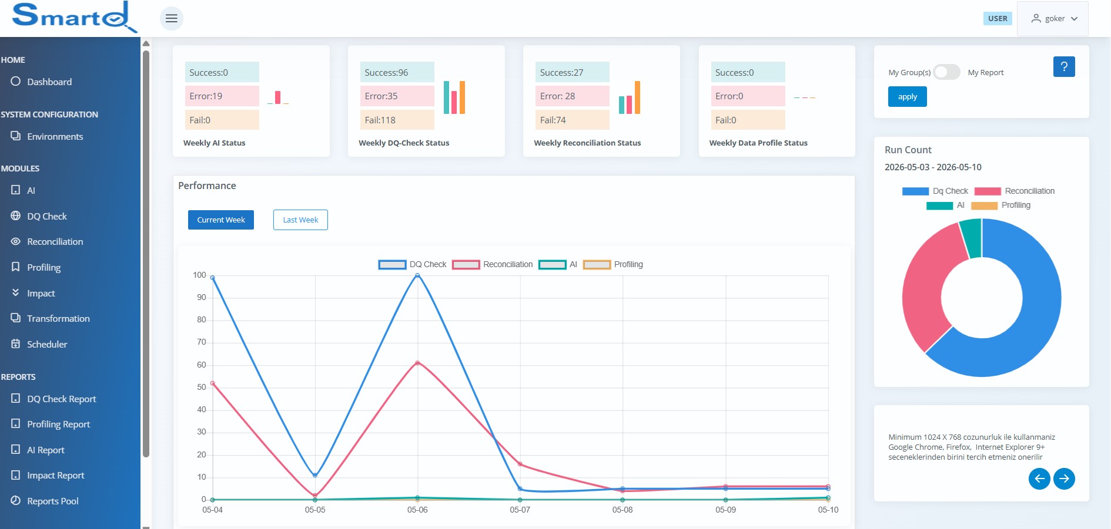Viewport: 1111px width, 529px height.
Task: Open the goker user dropdown arrow
Action: click(x=1075, y=19)
